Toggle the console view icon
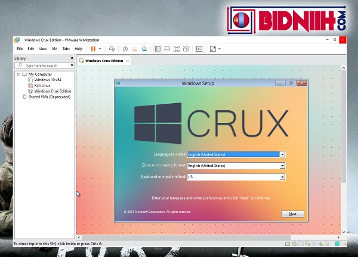The width and height of the screenshot is (358, 257). click(x=199, y=49)
